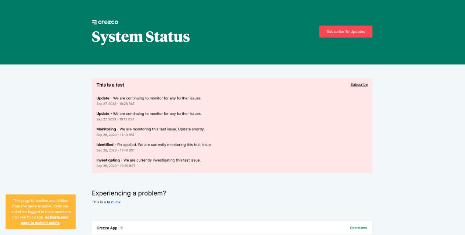Click the Identified update entry
Viewport: 465px width, 235px height.
(x=154, y=144)
